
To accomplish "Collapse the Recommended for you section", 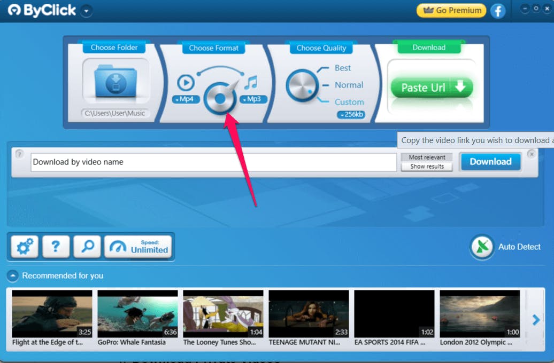I will click(x=12, y=276).
